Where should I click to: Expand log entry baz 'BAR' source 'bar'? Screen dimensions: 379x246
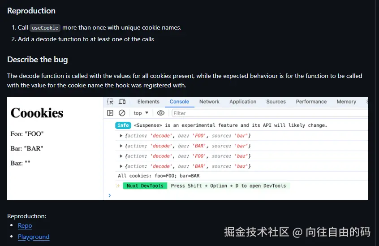point(121,146)
